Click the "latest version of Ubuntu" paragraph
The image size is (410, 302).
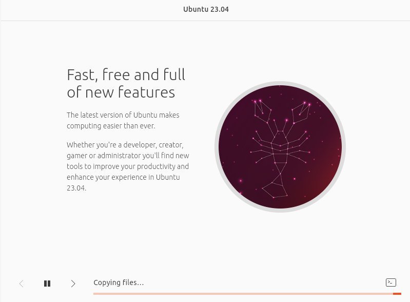[123, 120]
